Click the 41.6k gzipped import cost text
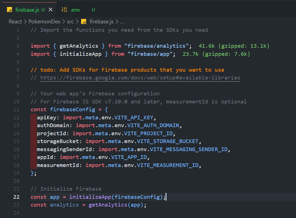 pyautogui.click(x=234, y=46)
